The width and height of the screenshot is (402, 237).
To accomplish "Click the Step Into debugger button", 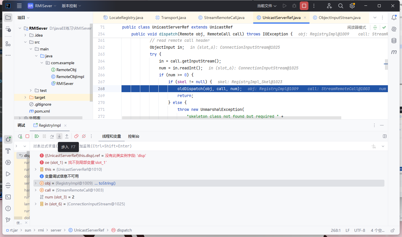I will 59,136.
